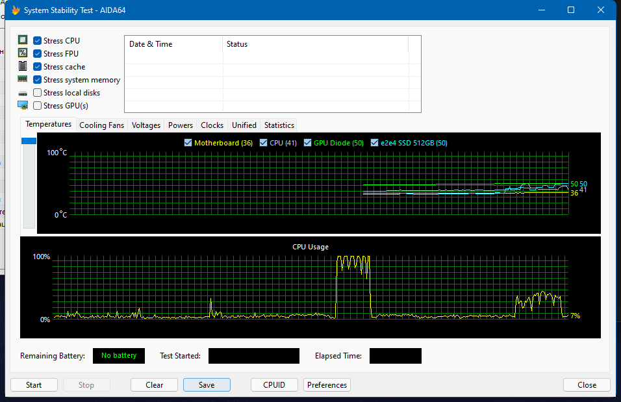
Task: Start the stability test
Action: [x=34, y=385]
